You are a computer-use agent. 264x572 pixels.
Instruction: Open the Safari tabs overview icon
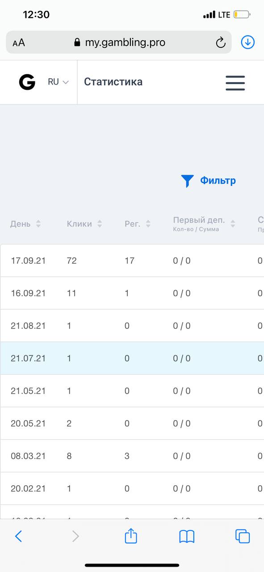243,536
